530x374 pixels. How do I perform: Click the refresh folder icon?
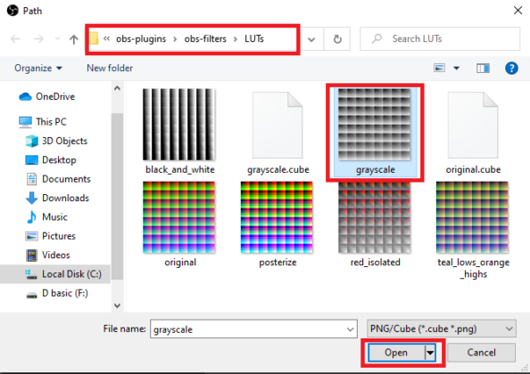pos(337,39)
